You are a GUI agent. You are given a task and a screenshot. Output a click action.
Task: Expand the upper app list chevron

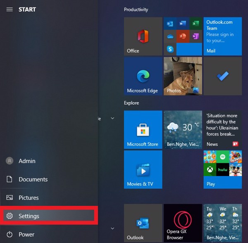112,118
